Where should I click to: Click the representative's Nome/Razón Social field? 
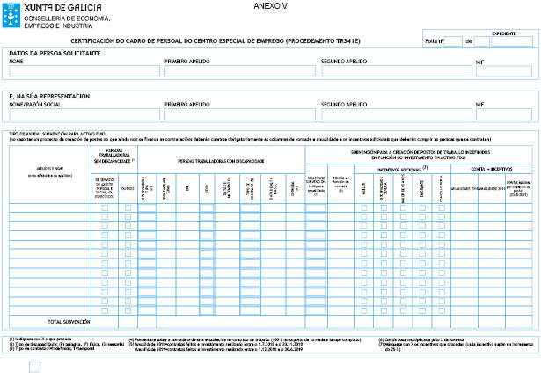pyautogui.click(x=83, y=114)
